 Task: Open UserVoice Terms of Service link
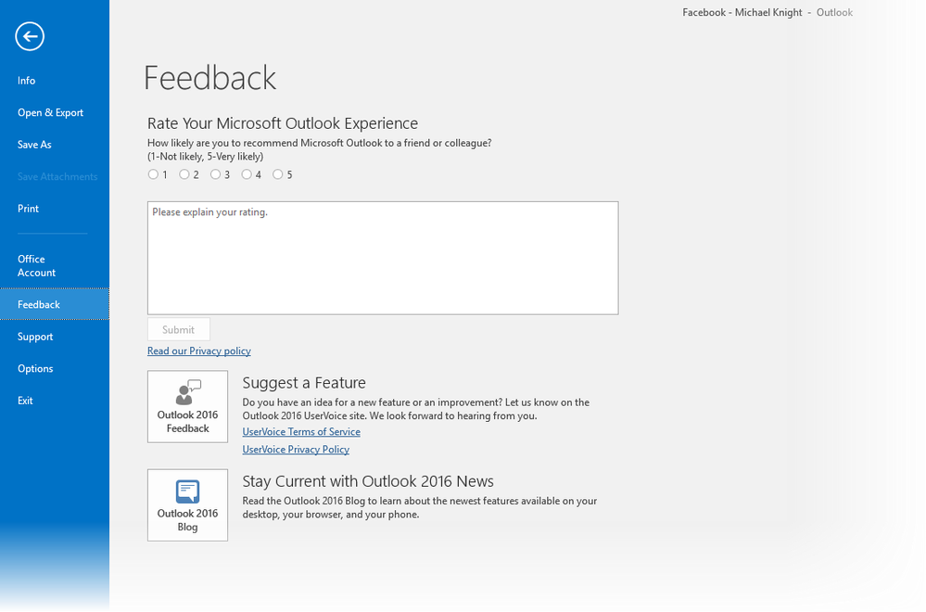point(301,432)
